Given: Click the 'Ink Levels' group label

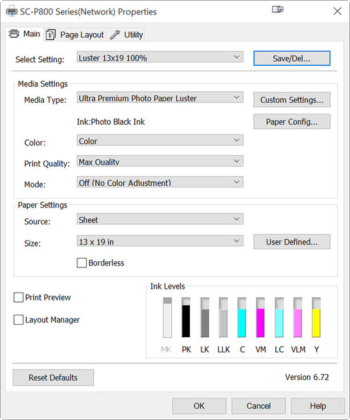Looking at the screenshot, I should pyautogui.click(x=167, y=287).
